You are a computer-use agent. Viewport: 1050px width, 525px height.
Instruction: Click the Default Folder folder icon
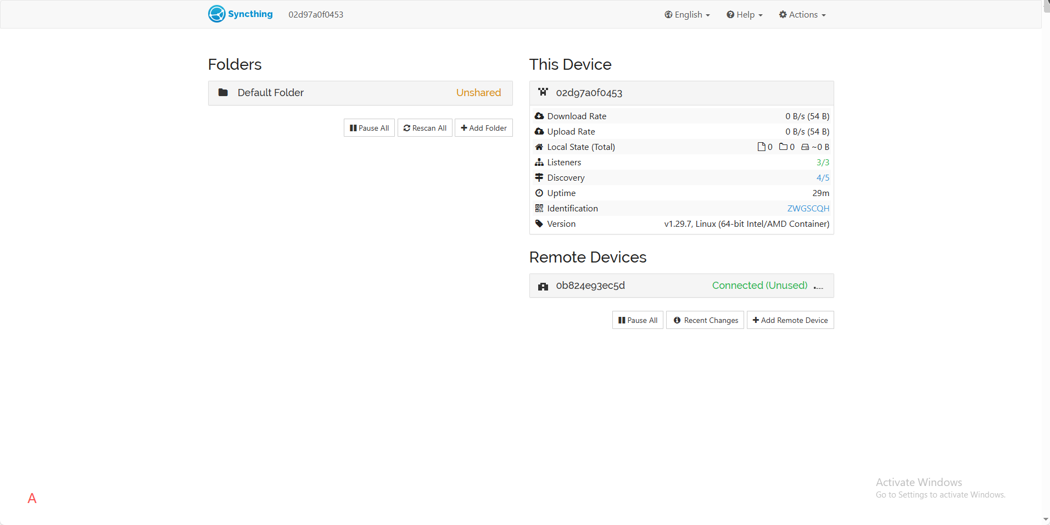(x=223, y=92)
